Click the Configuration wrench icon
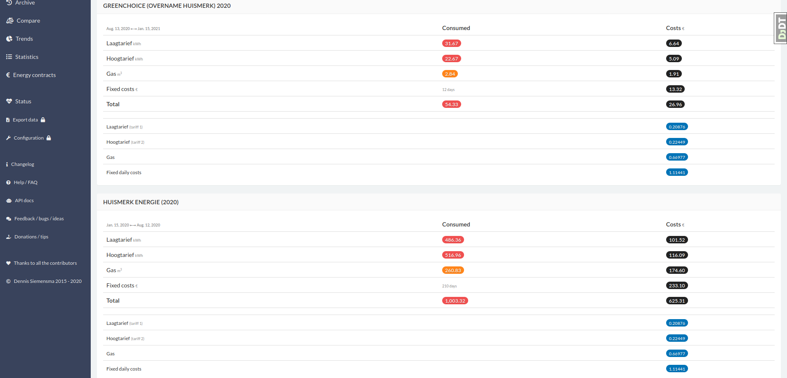 (8, 138)
